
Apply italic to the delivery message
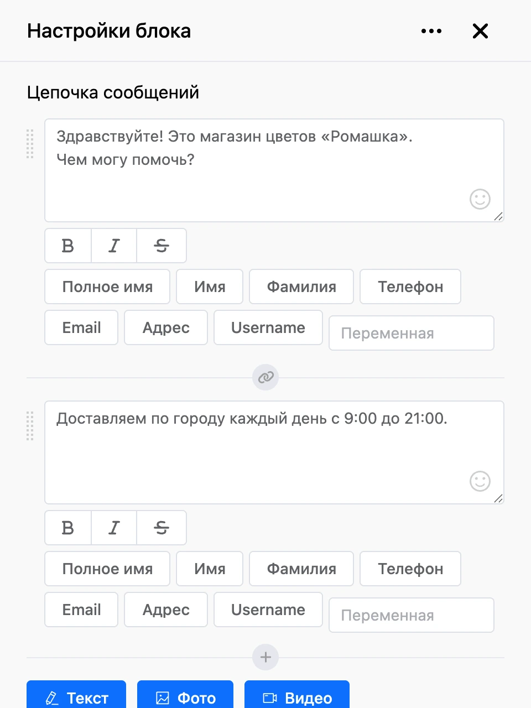[x=114, y=528]
